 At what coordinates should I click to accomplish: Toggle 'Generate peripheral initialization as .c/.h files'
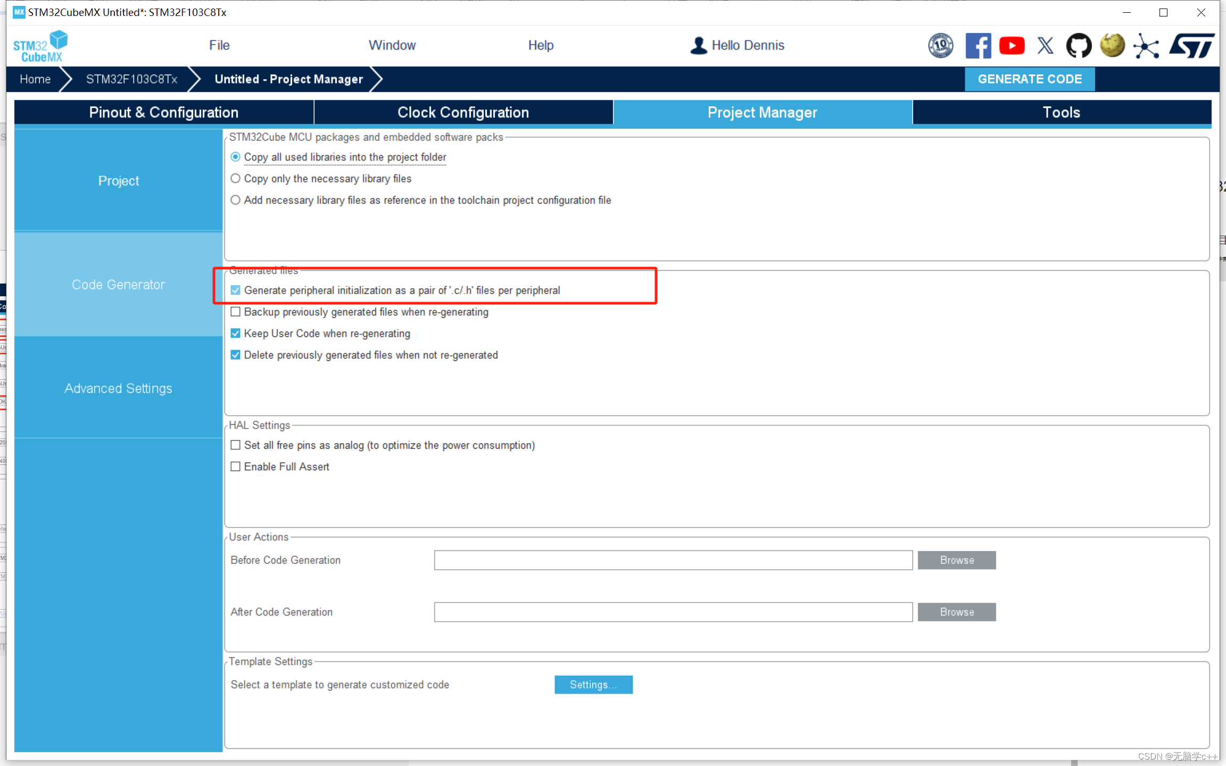click(236, 290)
